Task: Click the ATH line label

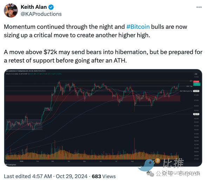Action: pos(191,81)
